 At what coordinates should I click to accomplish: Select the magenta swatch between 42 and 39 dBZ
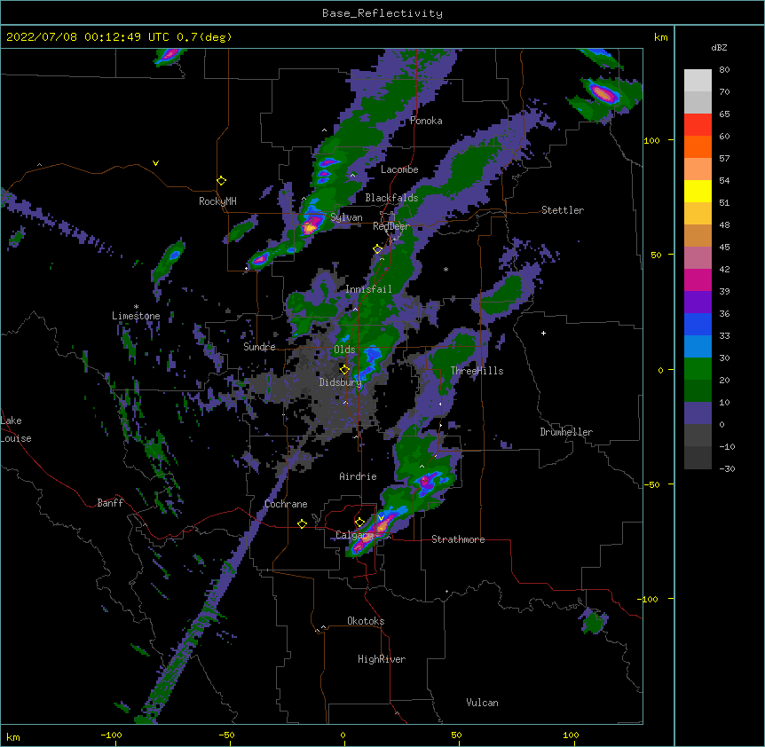(698, 279)
